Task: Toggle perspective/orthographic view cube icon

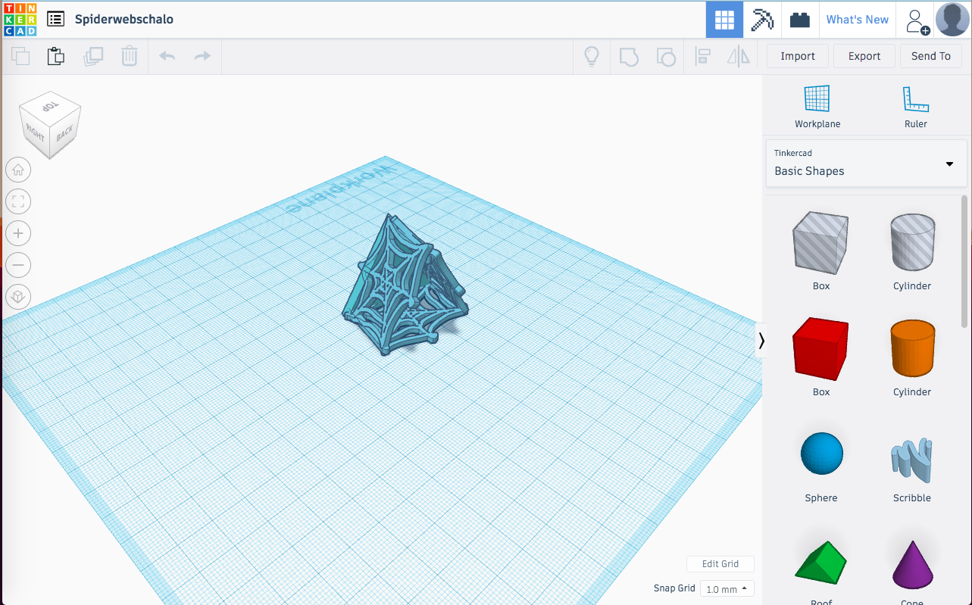Action: click(x=18, y=297)
